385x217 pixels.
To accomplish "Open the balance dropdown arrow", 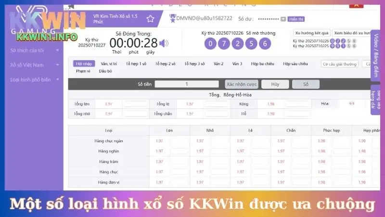I will 283,19.
